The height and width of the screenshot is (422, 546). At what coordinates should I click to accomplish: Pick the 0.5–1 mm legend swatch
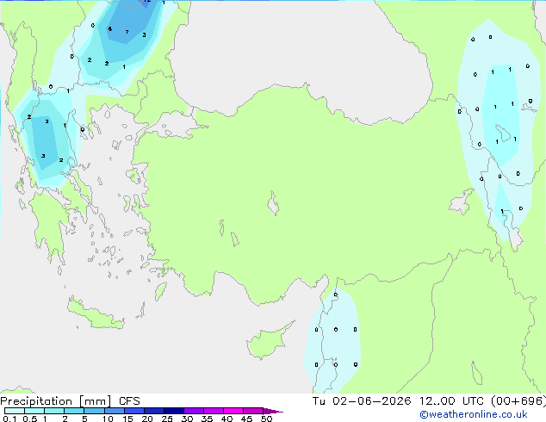click(34, 411)
